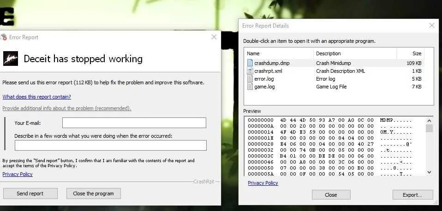This screenshot has height=211, width=442.
Task: Click the '109 KB' size value
Action: coord(414,63)
